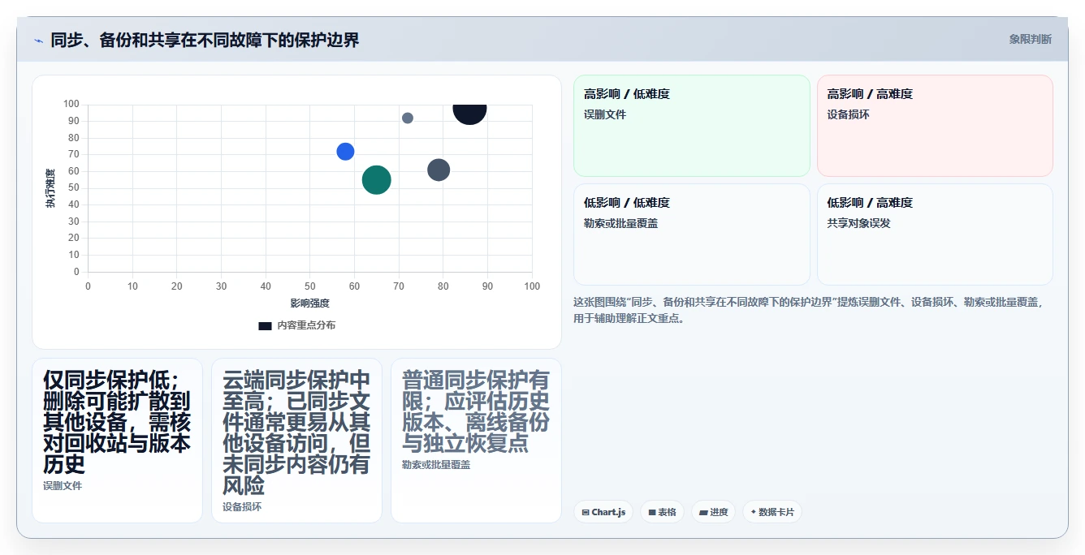1085x555 pixels.
Task: Click the 表格 chip icon
Action: 652,513
